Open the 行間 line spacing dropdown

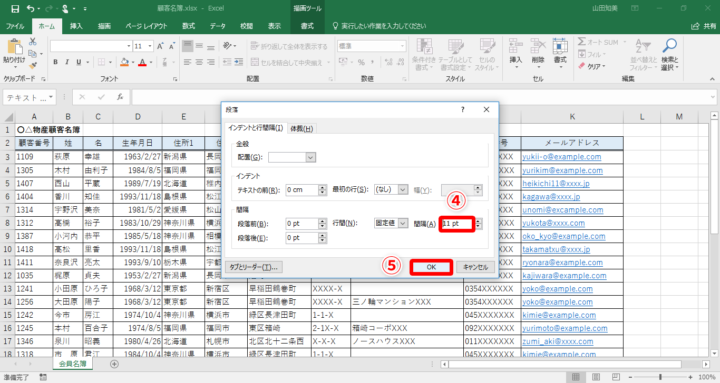tap(403, 223)
